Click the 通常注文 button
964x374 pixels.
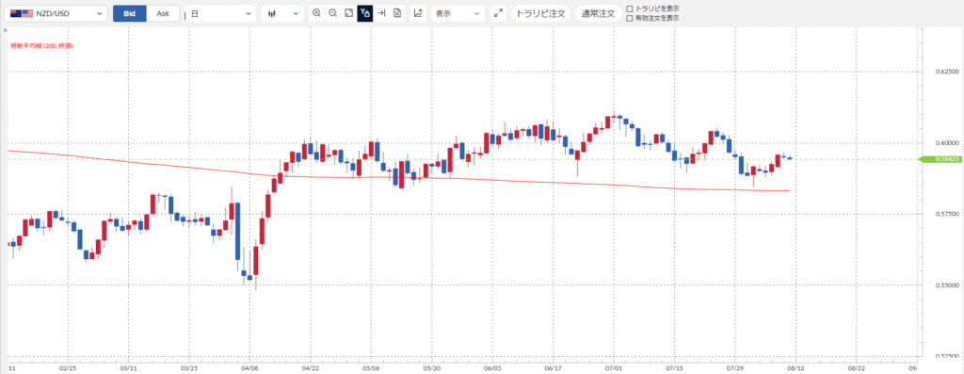coord(598,13)
